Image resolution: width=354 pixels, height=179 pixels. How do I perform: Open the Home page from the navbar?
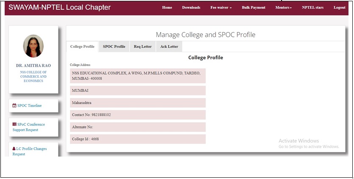[167, 8]
